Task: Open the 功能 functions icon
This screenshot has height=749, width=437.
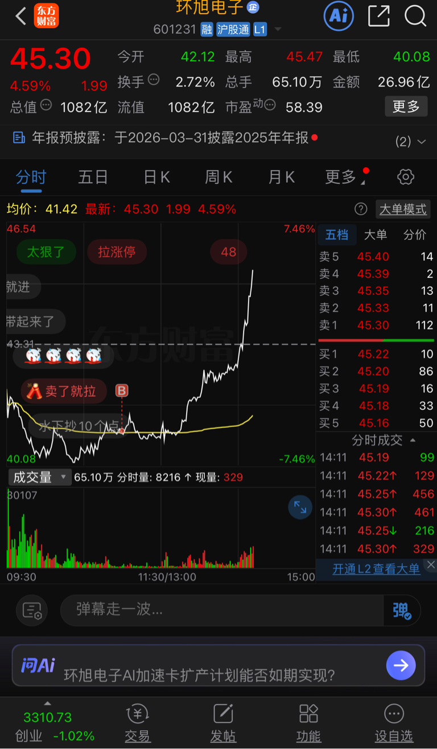Action: click(308, 723)
